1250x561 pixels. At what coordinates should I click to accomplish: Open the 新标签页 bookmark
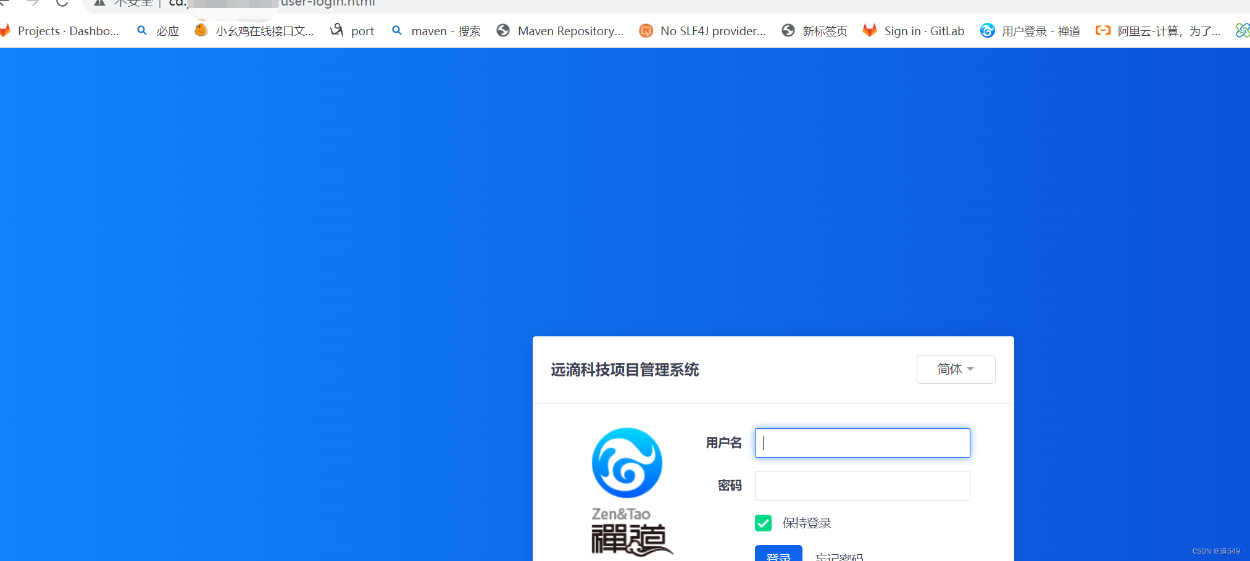[814, 31]
